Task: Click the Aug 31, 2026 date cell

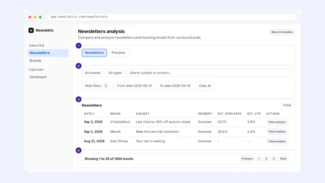Action: [x=94, y=141]
